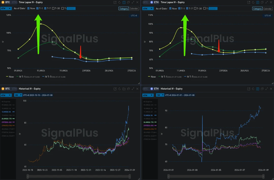The height and width of the screenshot is (180, 274).
Task: Click right handle of BTC Historical range slider
Action: tap(130, 176)
